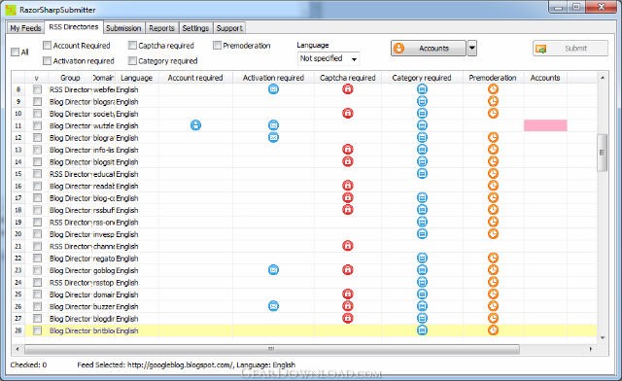Click the red captcha lock icon in row 10
Screen dimensions: 622x381
348,113
